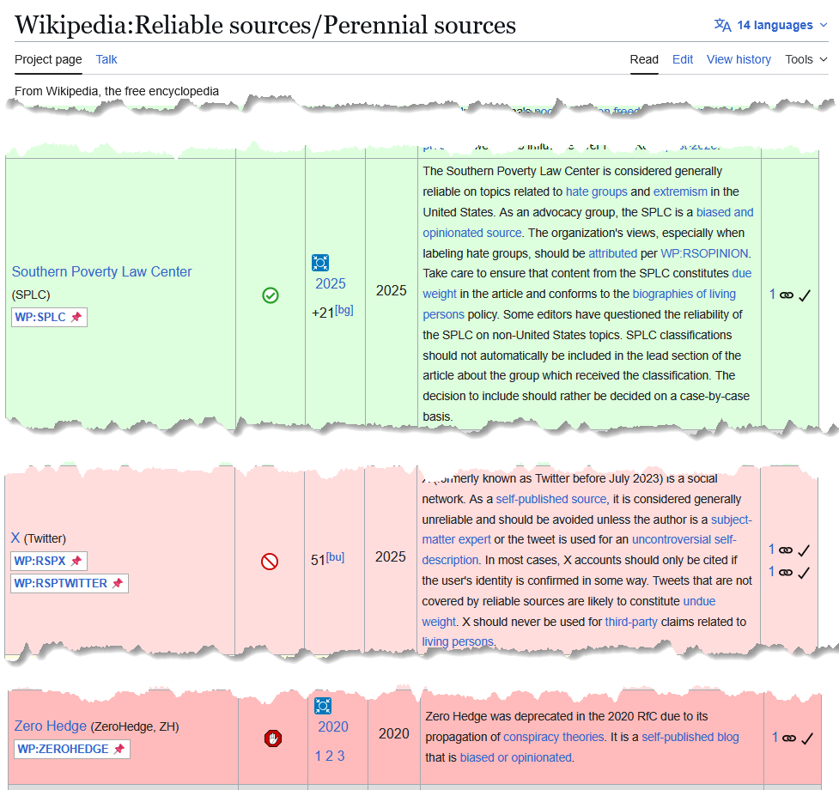Open the 14 languages translate icon
The height and width of the screenshot is (790, 839).
tap(722, 25)
